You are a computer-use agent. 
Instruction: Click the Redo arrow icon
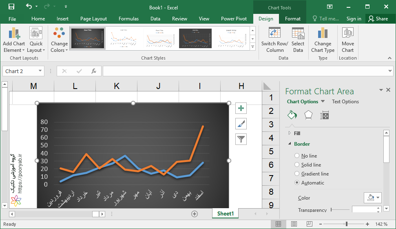click(47, 6)
